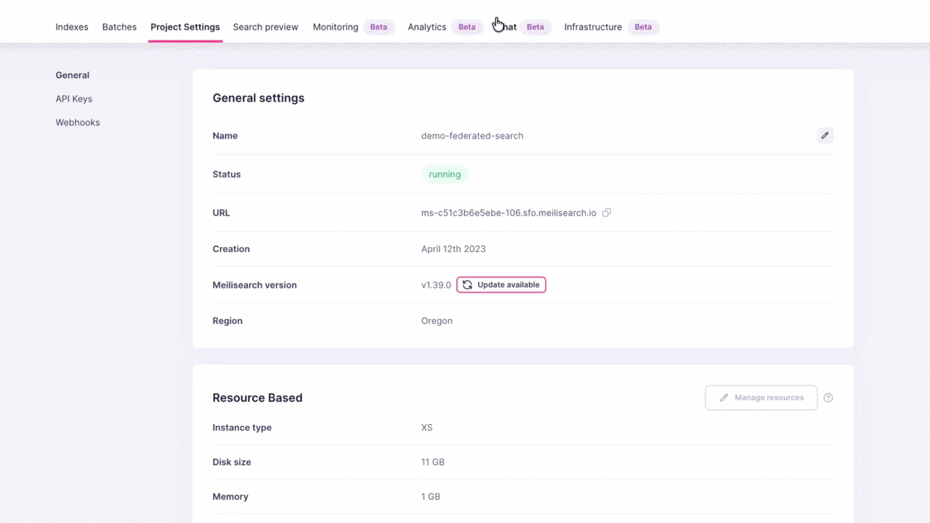Select General in the settings sidebar
This screenshot has width=930, height=523.
click(x=73, y=75)
